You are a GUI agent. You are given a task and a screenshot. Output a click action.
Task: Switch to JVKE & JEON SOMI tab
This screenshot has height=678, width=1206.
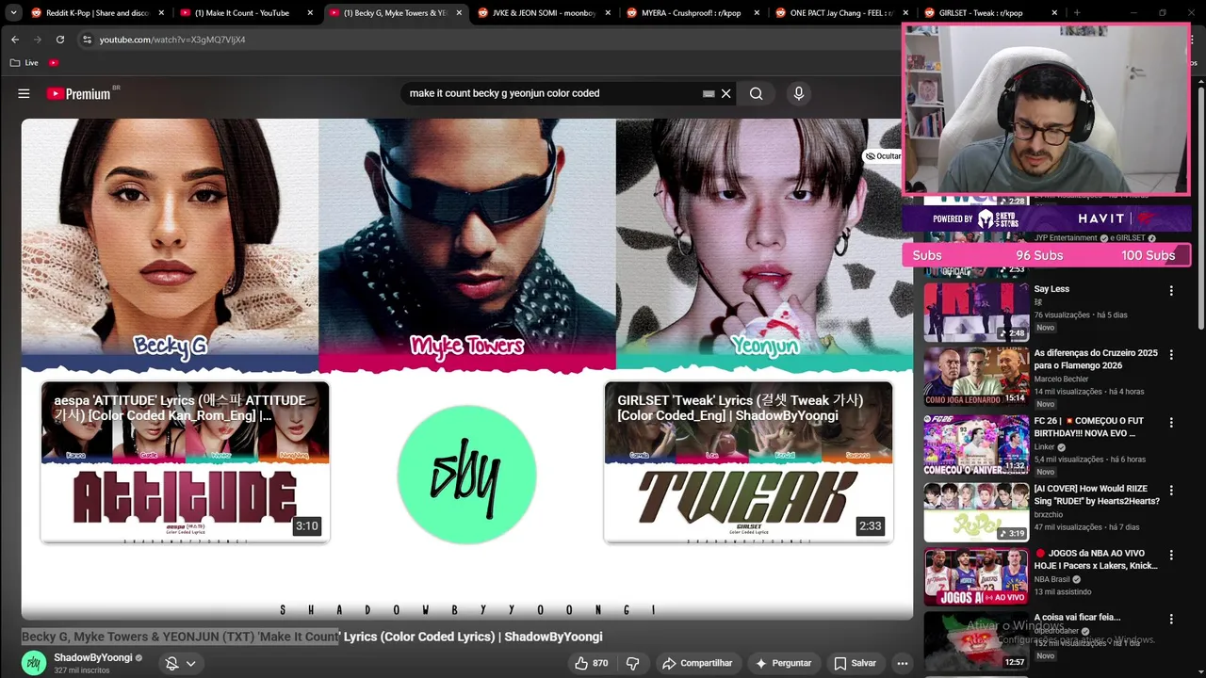pyautogui.click(x=544, y=13)
